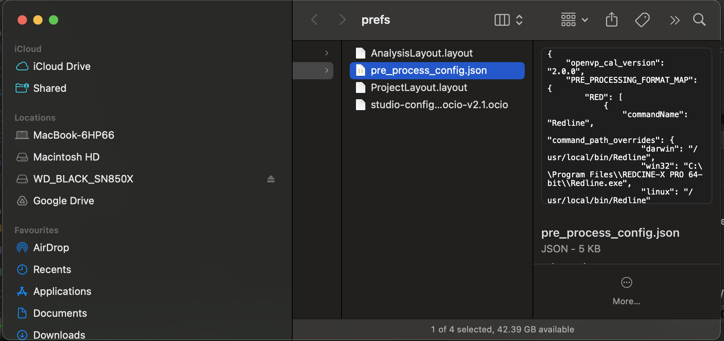Click the iCloud section header
724x341 pixels.
[x=28, y=49]
